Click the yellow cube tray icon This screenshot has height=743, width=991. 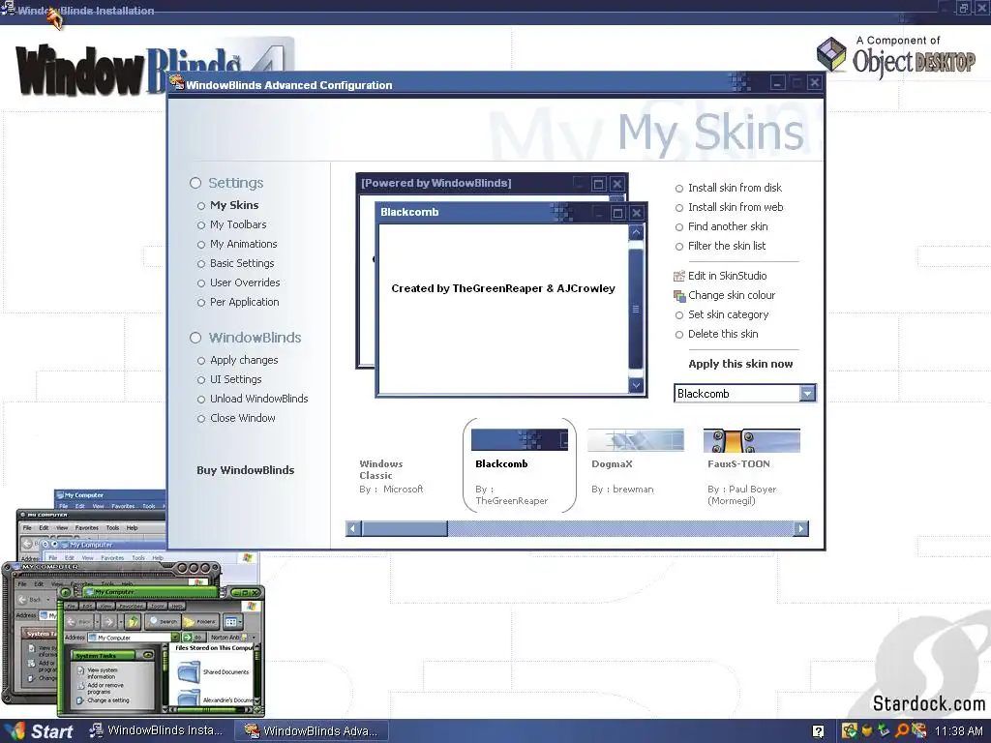(x=867, y=731)
